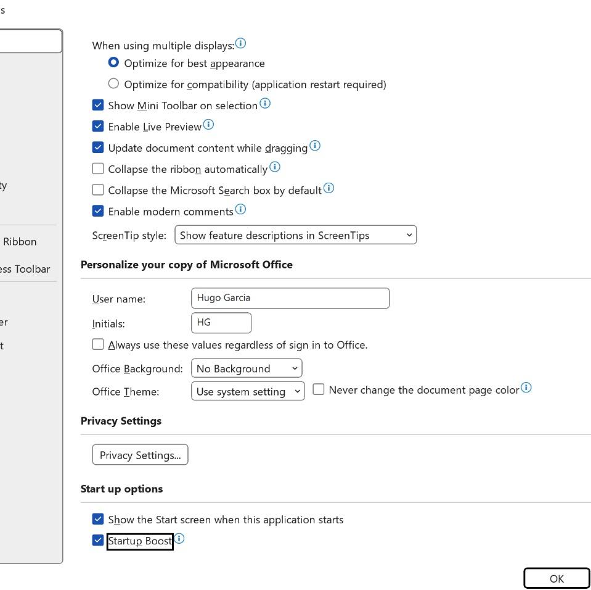Uncheck Show Mini Toolbar on selection
The height and width of the screenshot is (590, 591).
[x=98, y=105]
